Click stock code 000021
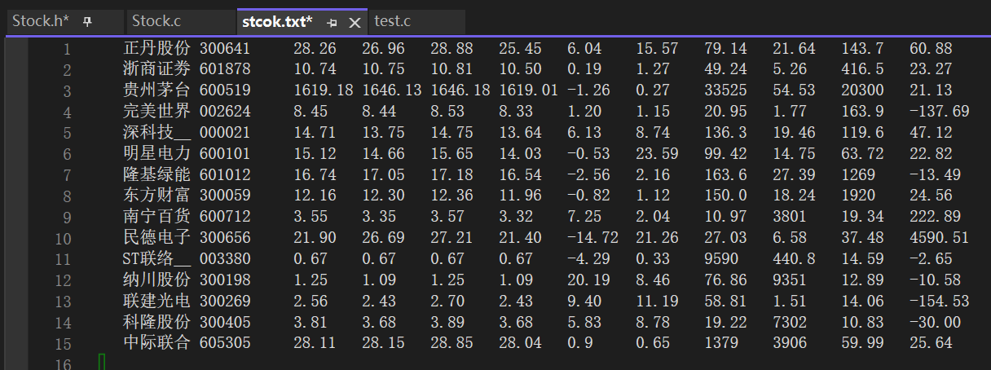The height and width of the screenshot is (370, 991). pos(225,133)
